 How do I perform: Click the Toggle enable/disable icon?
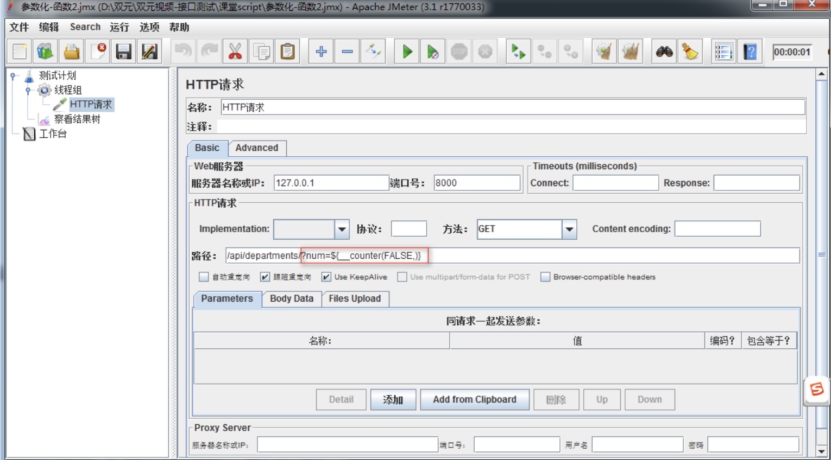373,52
